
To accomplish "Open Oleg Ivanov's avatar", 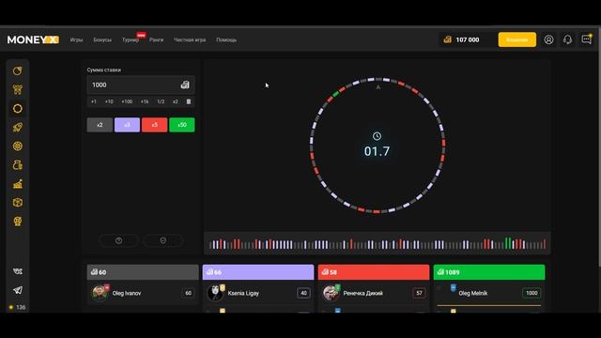I will (100, 293).
